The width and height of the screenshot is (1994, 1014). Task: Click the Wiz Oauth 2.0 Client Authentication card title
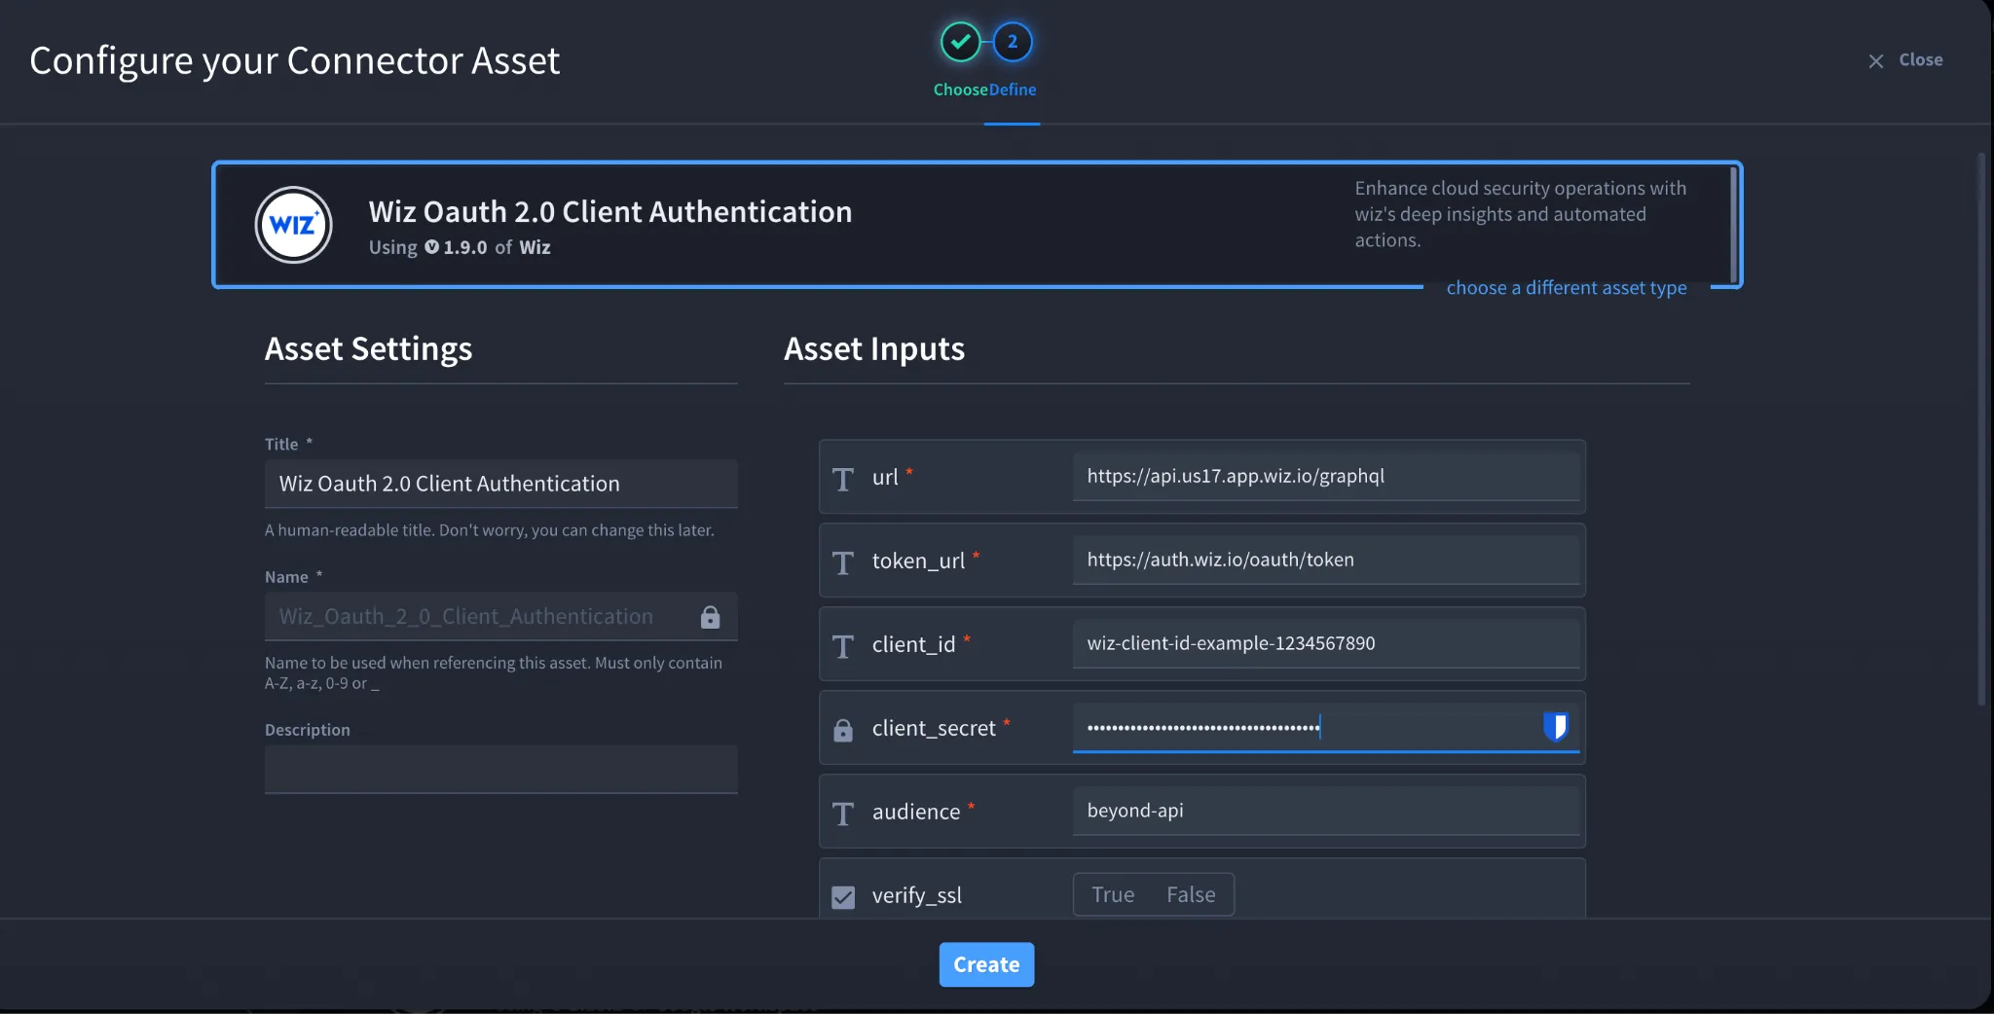(x=610, y=211)
